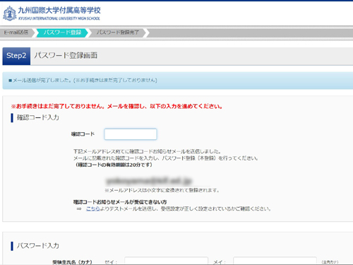The image size is (353, 265).
Task: Click the red お手続きはまだ完了しておりません warning
Action: pos(116,107)
